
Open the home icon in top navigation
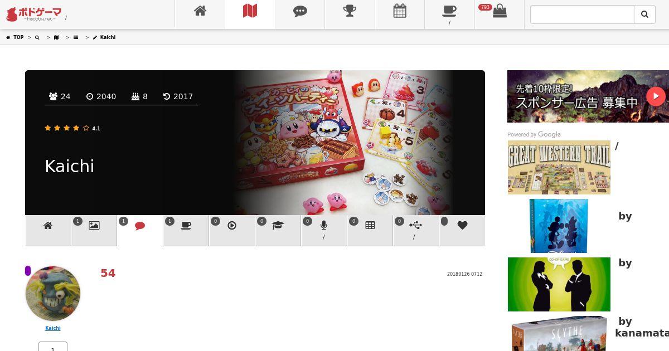point(200,11)
